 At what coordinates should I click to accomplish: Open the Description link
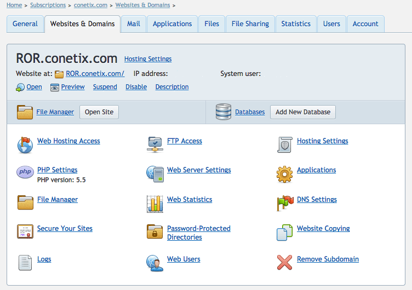click(x=172, y=87)
